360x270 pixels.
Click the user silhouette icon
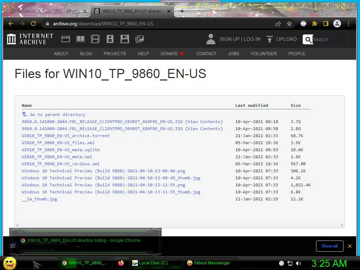(211, 39)
